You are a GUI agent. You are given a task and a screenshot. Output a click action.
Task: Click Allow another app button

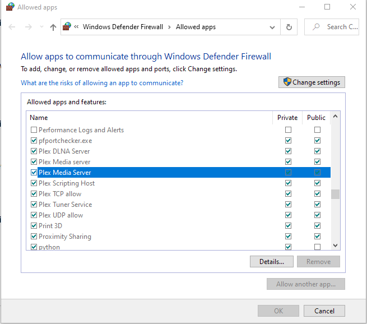point(306,284)
